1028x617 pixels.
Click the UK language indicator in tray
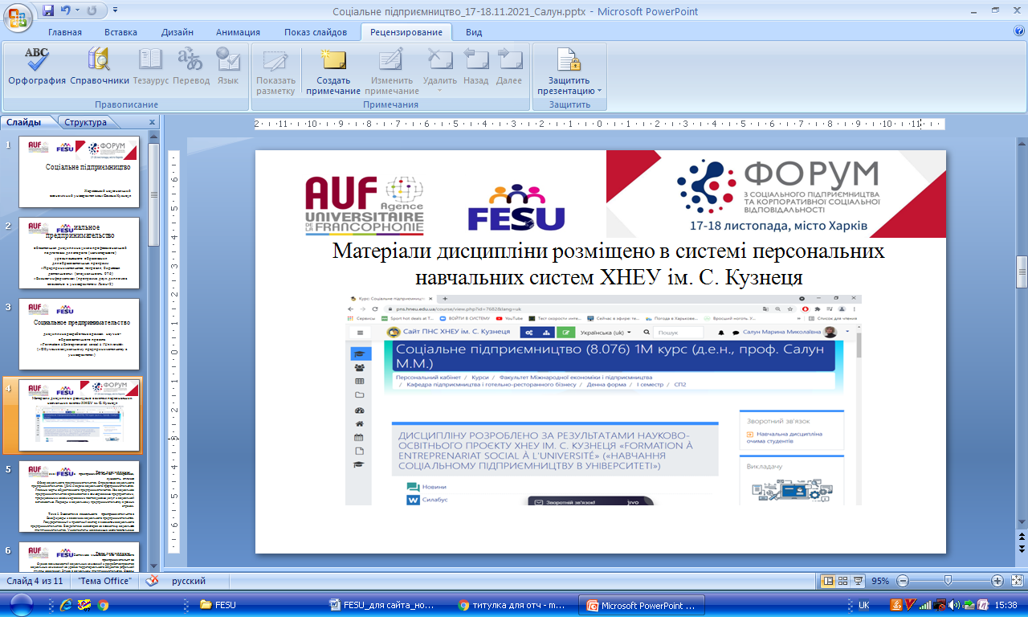click(x=864, y=605)
